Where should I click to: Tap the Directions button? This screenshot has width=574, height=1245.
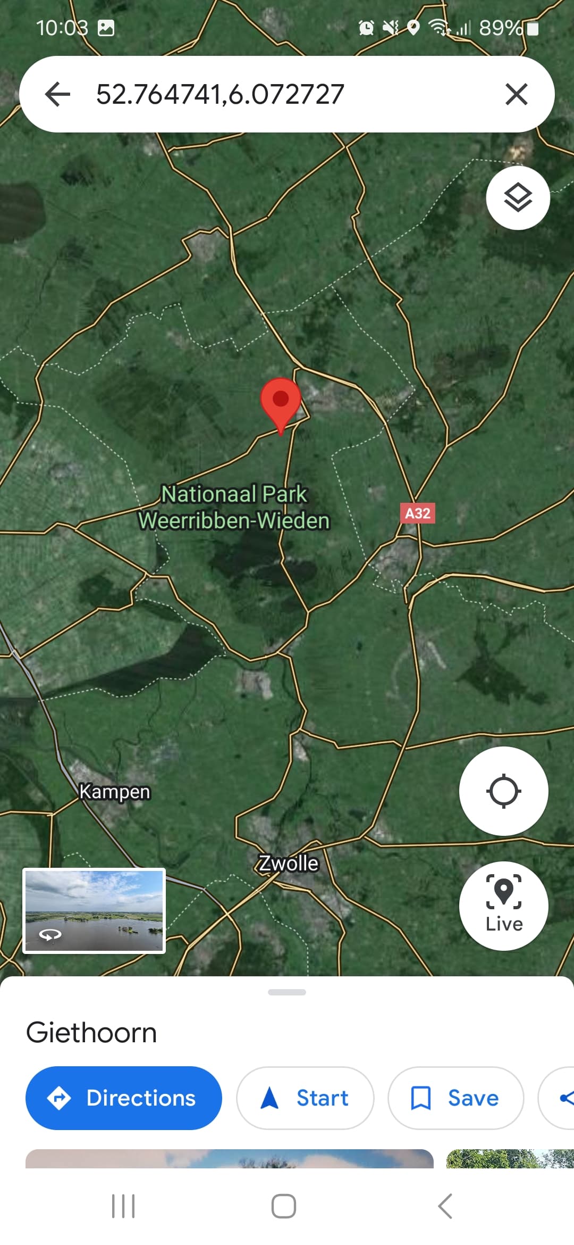124,1098
